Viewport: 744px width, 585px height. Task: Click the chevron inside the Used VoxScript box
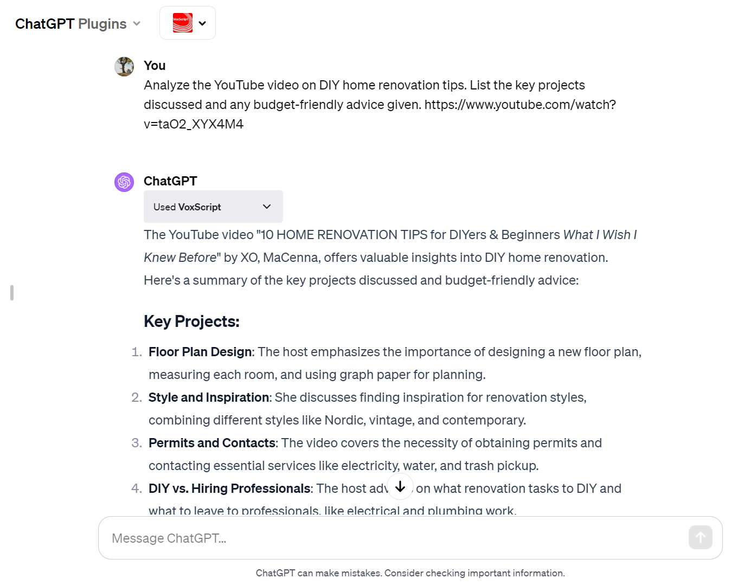267,207
